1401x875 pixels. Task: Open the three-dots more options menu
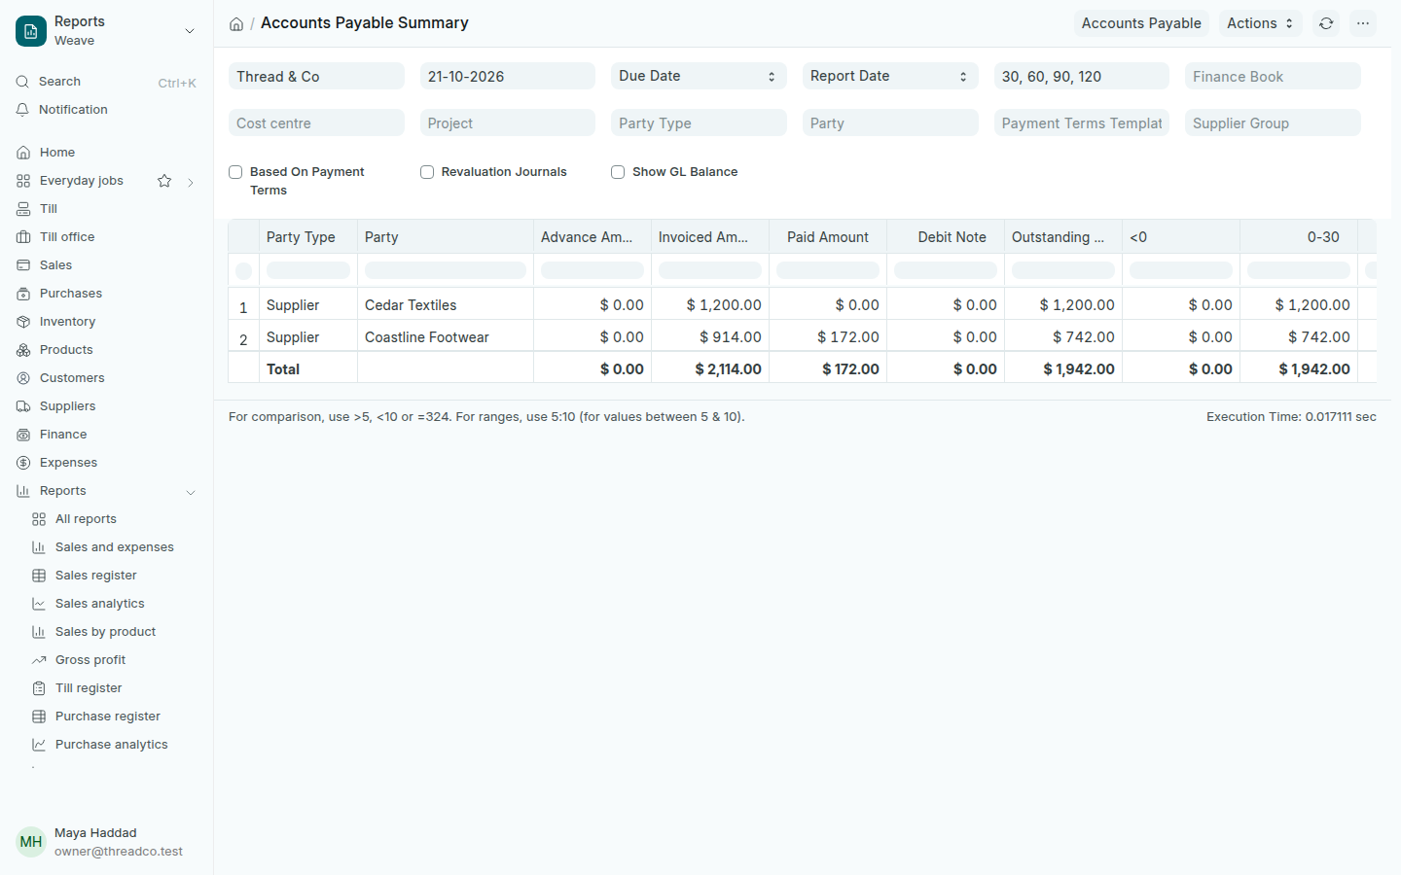tap(1363, 23)
